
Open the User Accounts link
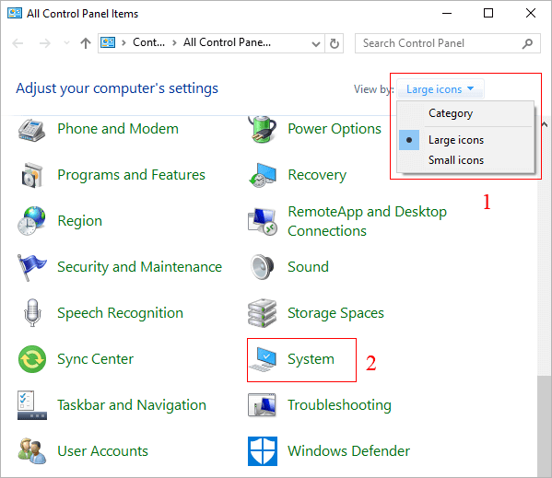pos(103,451)
